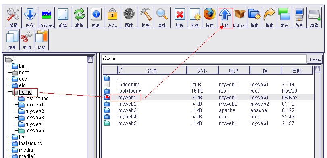Click the History button
This screenshot has height=158, width=327.
(315, 60)
